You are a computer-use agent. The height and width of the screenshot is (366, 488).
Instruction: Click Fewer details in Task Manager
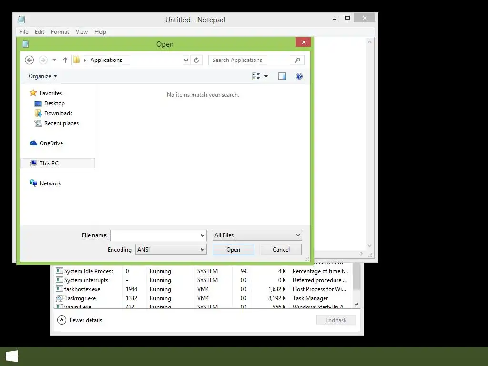[x=80, y=320]
